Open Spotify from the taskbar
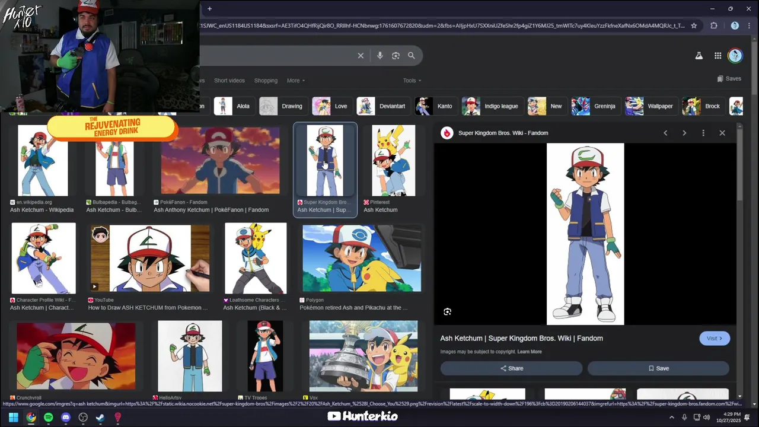This screenshot has height=427, width=759. tap(48, 417)
